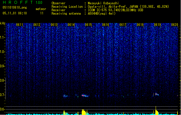Click the Receiving antenna label

[x=66, y=14]
